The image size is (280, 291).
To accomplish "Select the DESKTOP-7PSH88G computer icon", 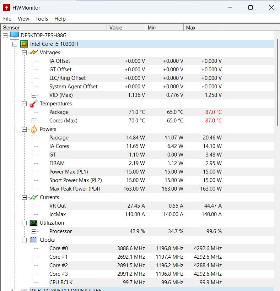I will click(x=15, y=35).
